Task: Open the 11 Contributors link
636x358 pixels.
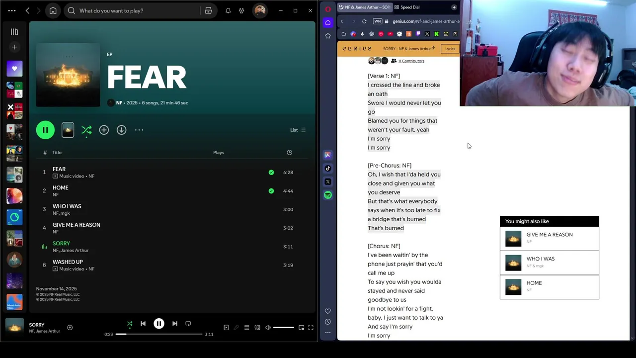Action: [x=411, y=61]
